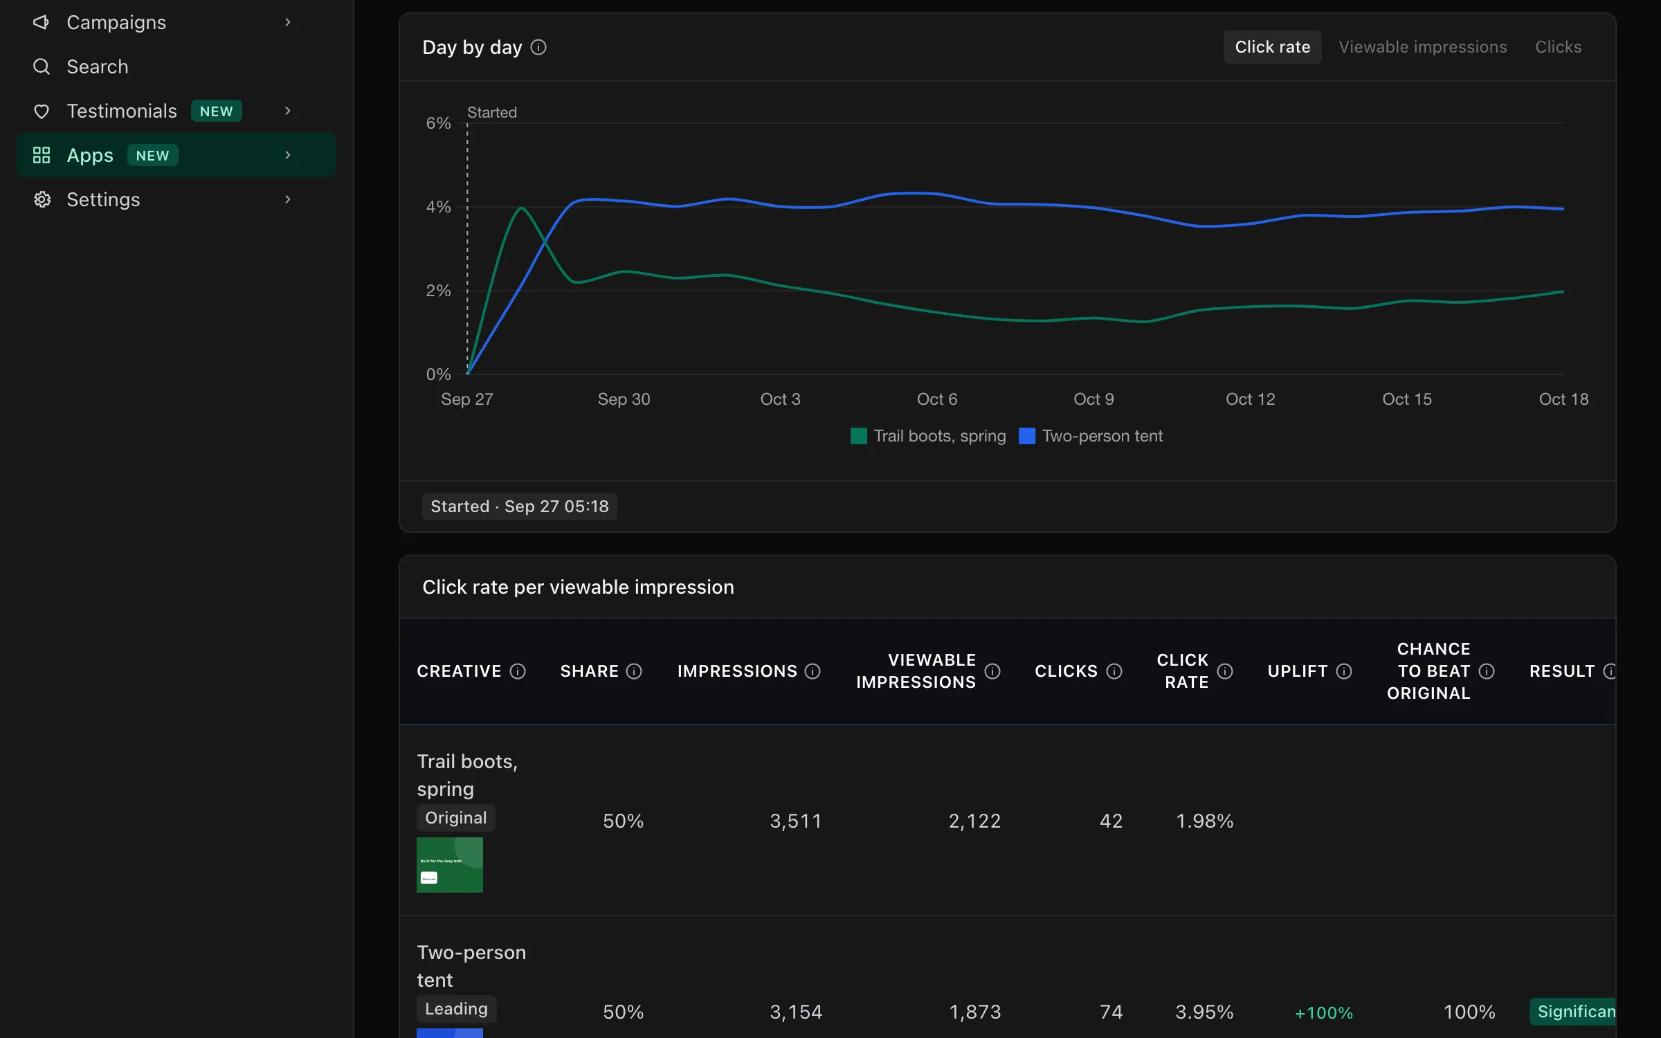
Task: Switch chart to Click rate tab
Action: point(1272,47)
